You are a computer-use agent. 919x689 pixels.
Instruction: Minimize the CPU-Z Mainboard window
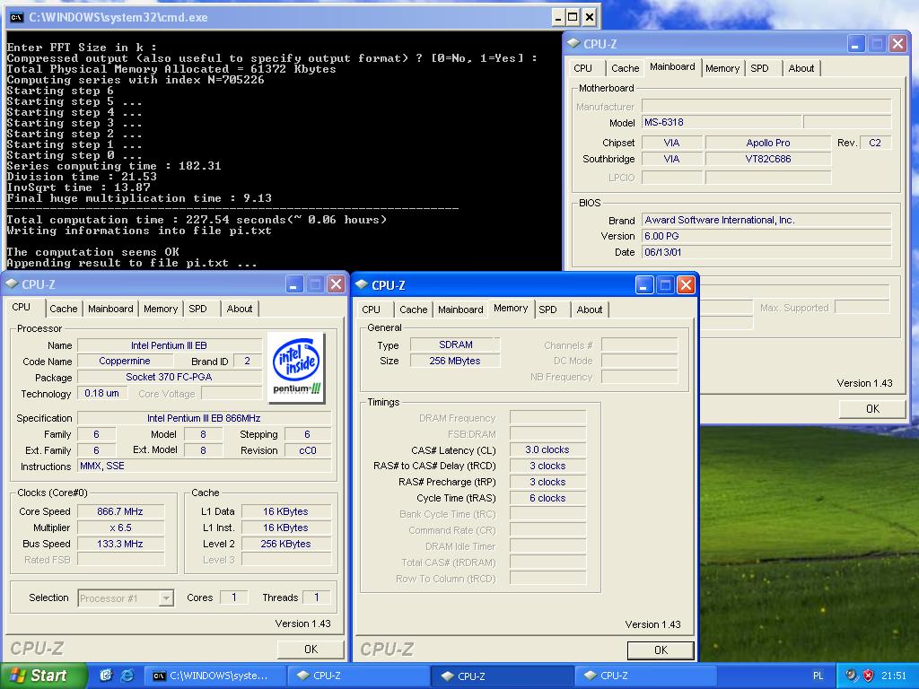pyautogui.click(x=855, y=44)
